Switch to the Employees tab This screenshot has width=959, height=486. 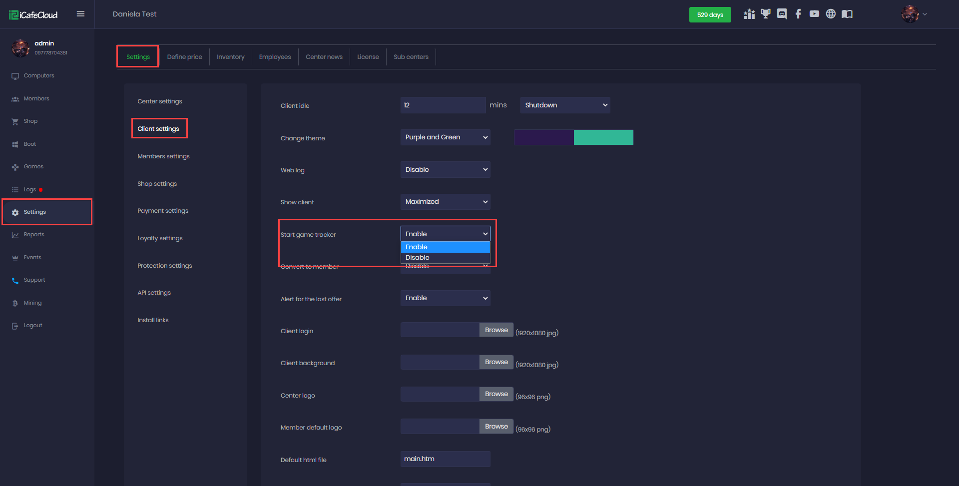click(275, 57)
